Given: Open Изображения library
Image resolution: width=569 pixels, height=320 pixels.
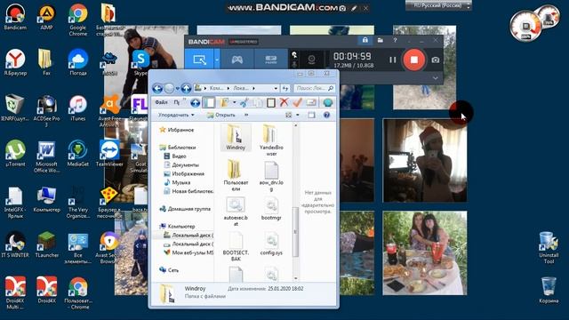Looking at the screenshot, I should coord(184,173).
